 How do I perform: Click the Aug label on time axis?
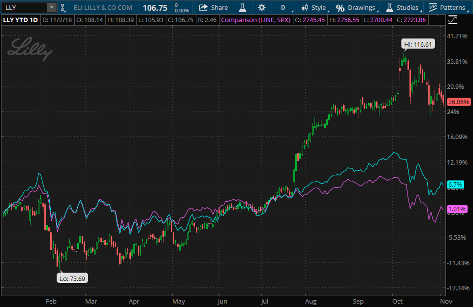click(x=311, y=301)
